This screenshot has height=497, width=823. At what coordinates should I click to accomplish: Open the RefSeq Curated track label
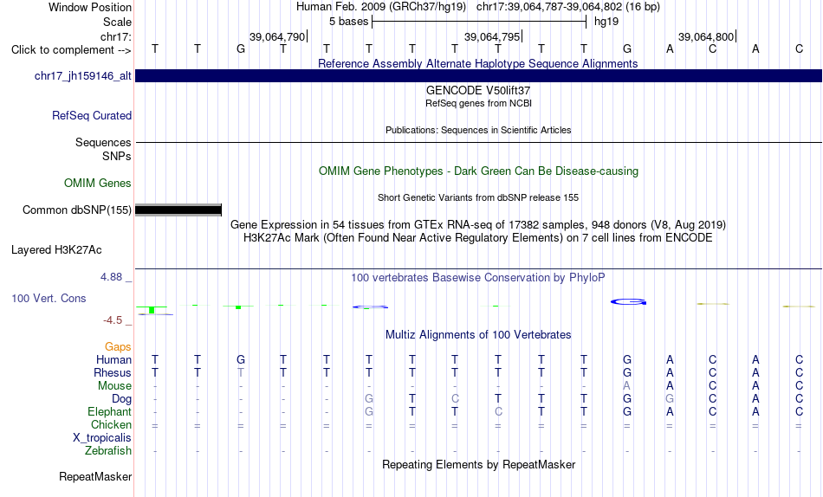[92, 115]
